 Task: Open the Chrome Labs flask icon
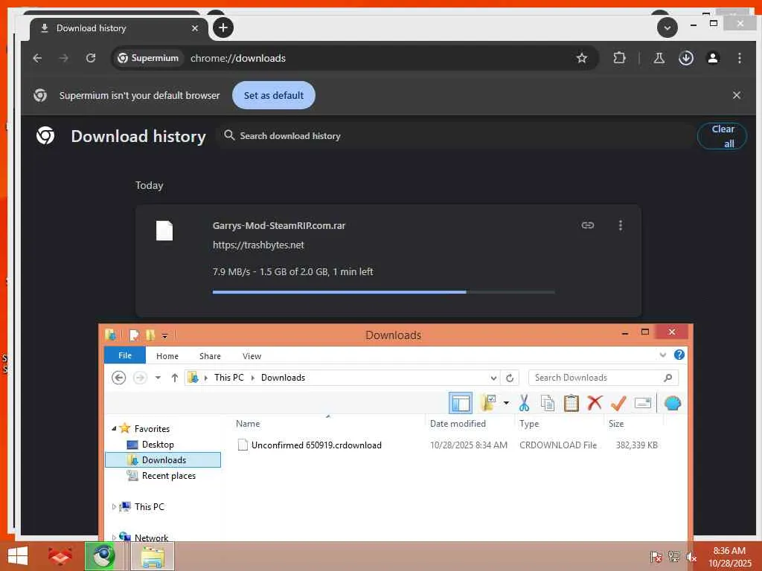tap(659, 58)
